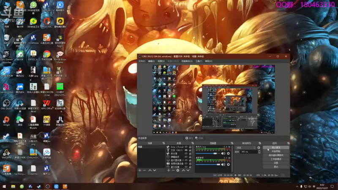Toggle visibility of fourth window-icon source row
Image resolution: width=338 pixels, height=190 pixels.
[x=186, y=157]
